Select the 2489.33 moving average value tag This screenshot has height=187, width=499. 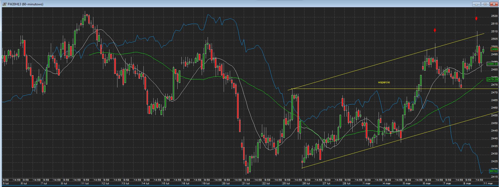[492, 64]
